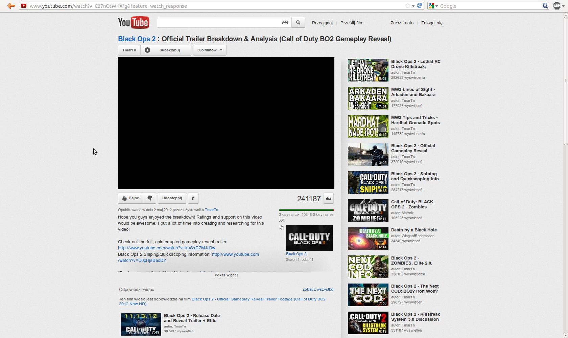The height and width of the screenshot is (338, 568).
Task: Flag the video with the flag icon
Action: coord(193,198)
